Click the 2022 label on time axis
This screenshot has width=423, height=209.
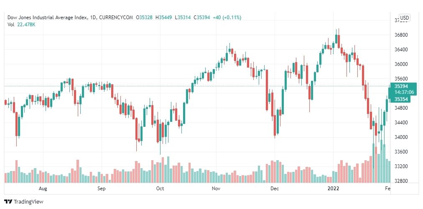(333, 189)
